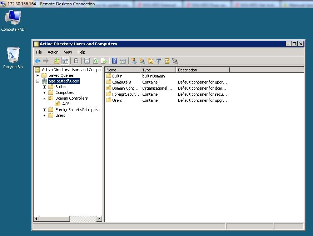Click Active Directory window title bar icon
This screenshot has height=236, width=313.
pos(36,44)
